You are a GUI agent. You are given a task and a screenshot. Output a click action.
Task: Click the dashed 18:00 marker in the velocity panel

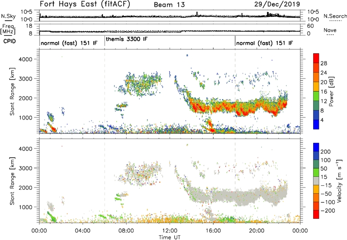coord(235,181)
